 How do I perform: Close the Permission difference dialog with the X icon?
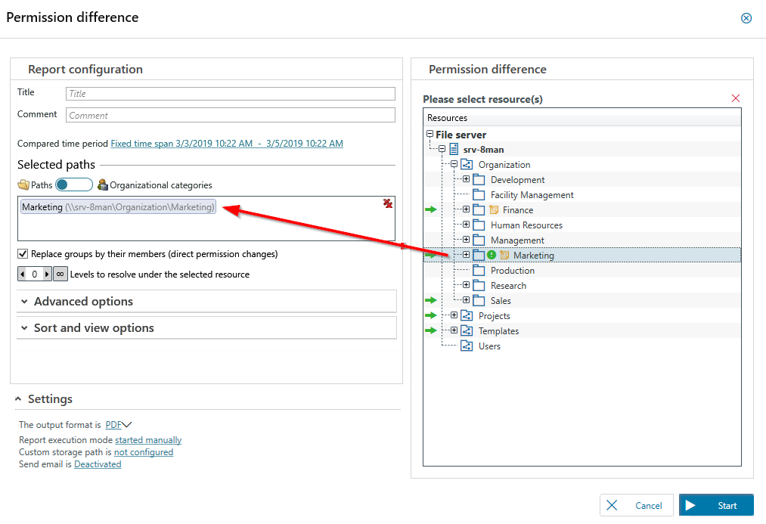point(746,18)
